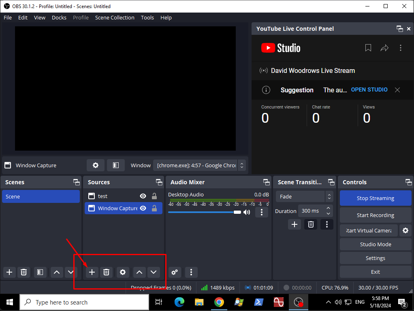
Task: Remove selected source with trash icon
Action: [x=106, y=272]
